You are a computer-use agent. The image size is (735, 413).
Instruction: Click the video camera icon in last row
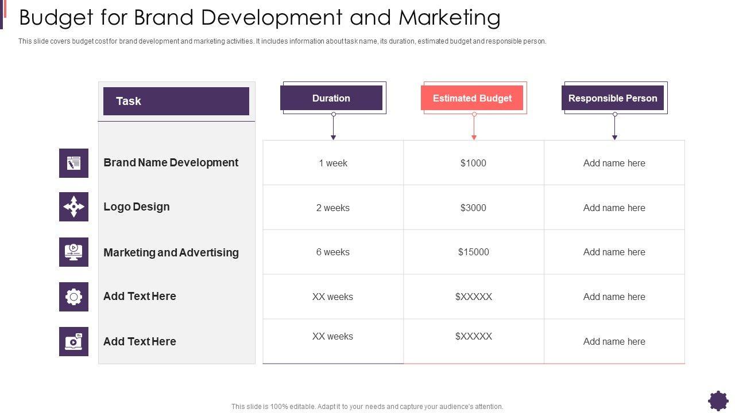pos(73,342)
